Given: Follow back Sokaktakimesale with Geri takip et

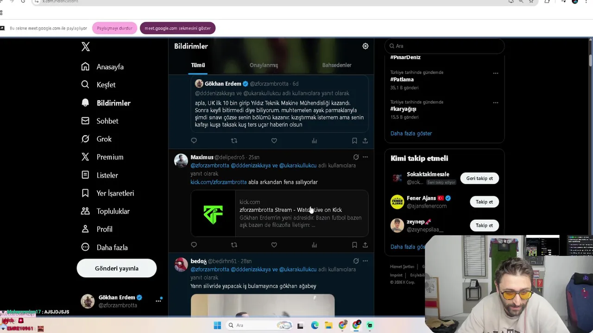Looking at the screenshot, I should click(479, 178).
